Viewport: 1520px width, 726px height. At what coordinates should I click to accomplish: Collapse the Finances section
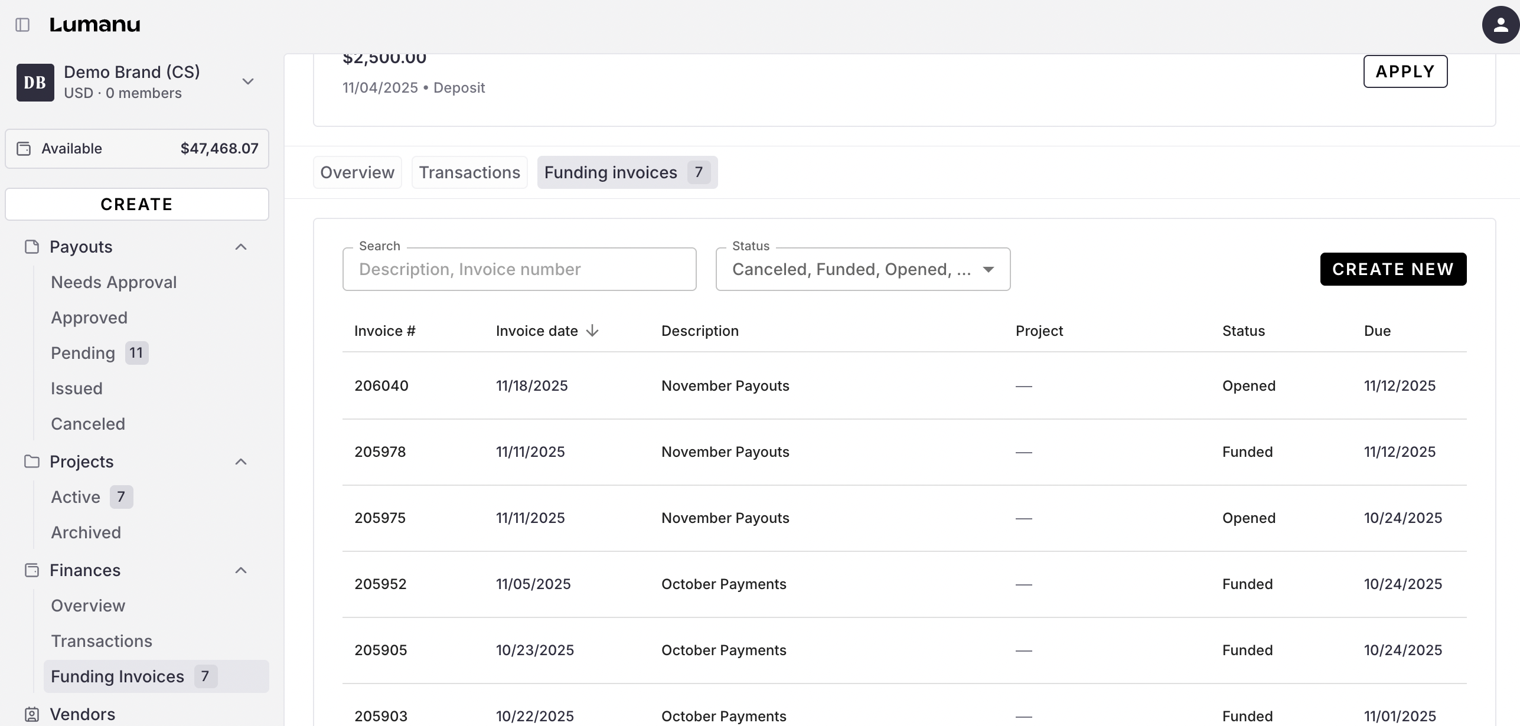coord(241,570)
